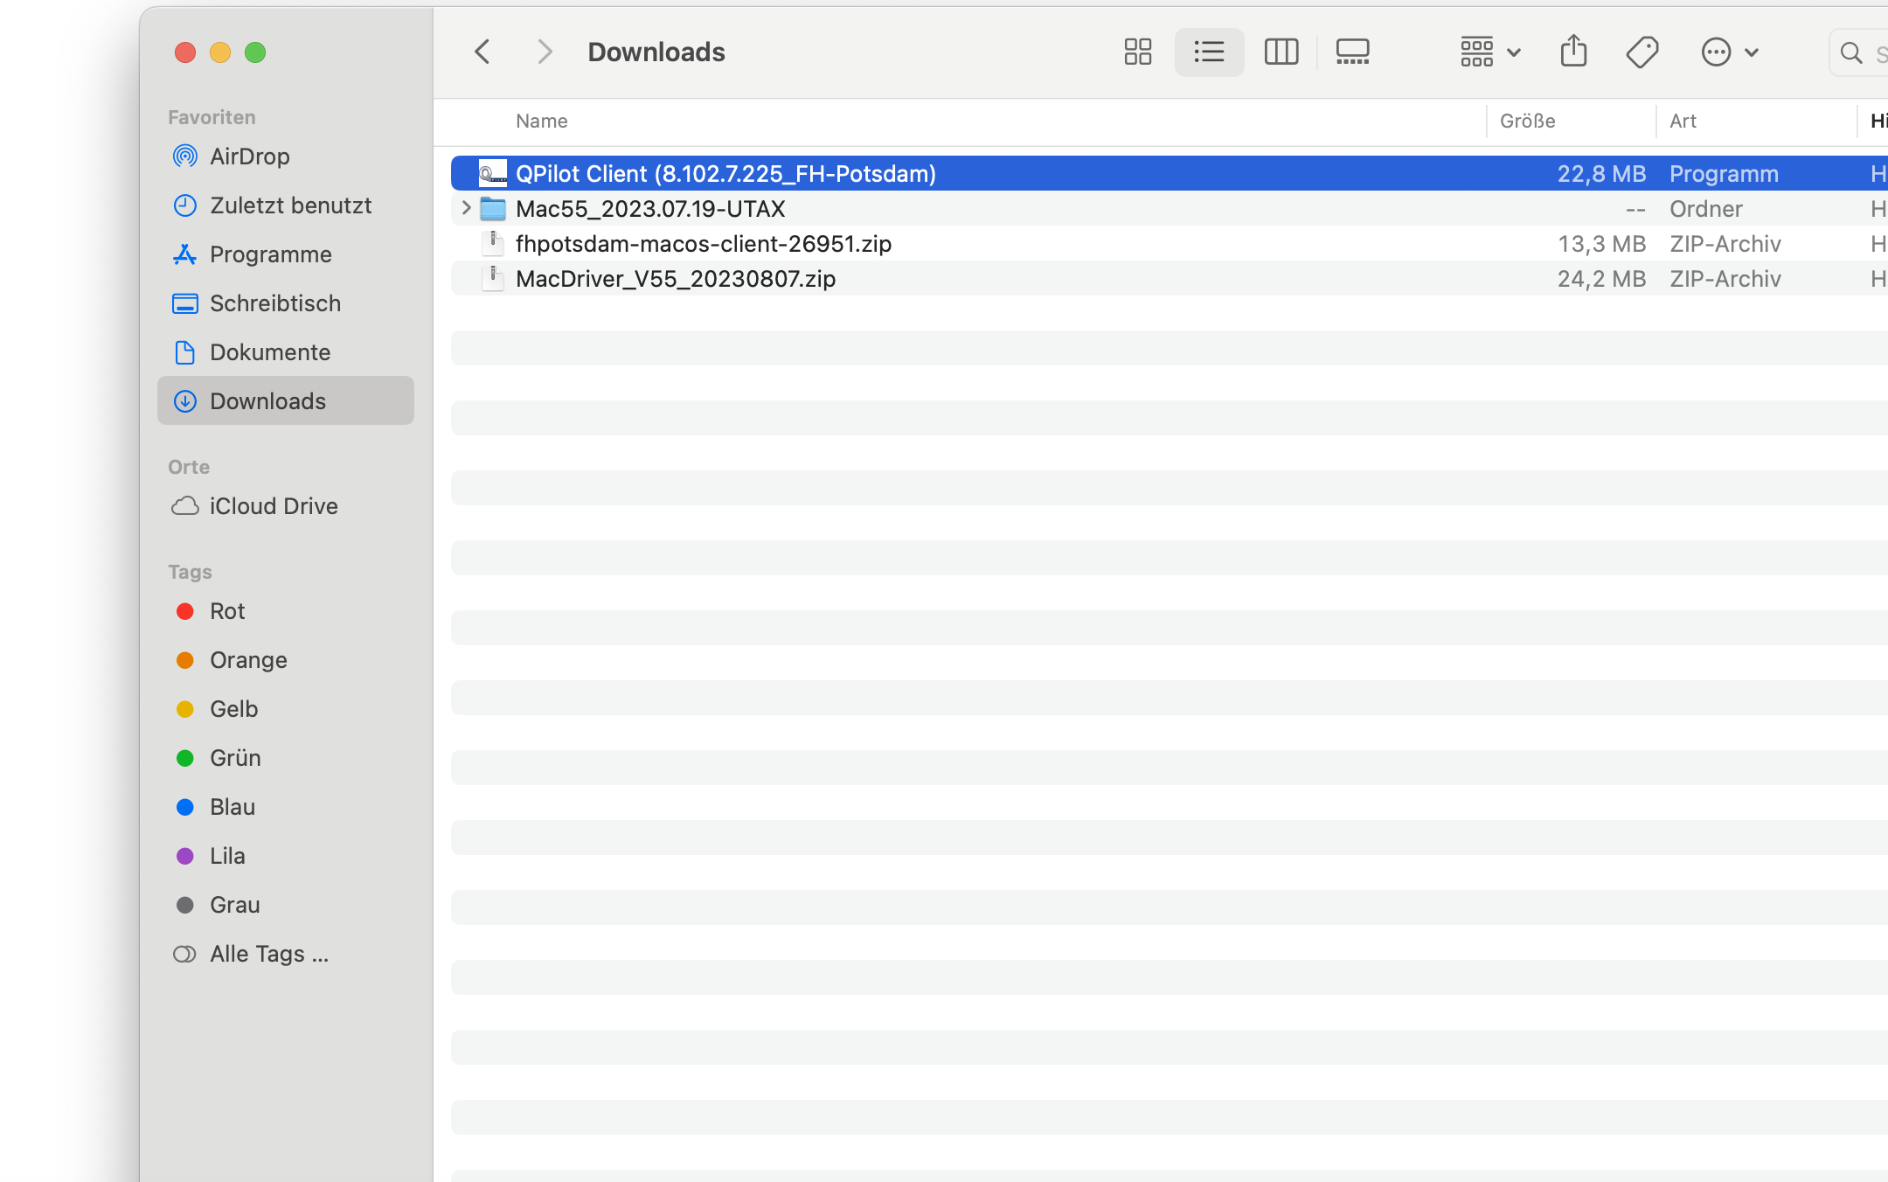Viewport: 1888px width, 1182px height.
Task: Select the Grün tag
Action: (285, 757)
